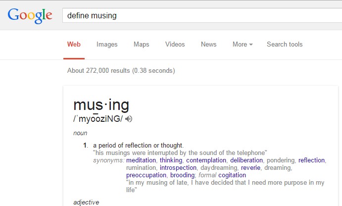Open the More dropdown menu

[243, 45]
